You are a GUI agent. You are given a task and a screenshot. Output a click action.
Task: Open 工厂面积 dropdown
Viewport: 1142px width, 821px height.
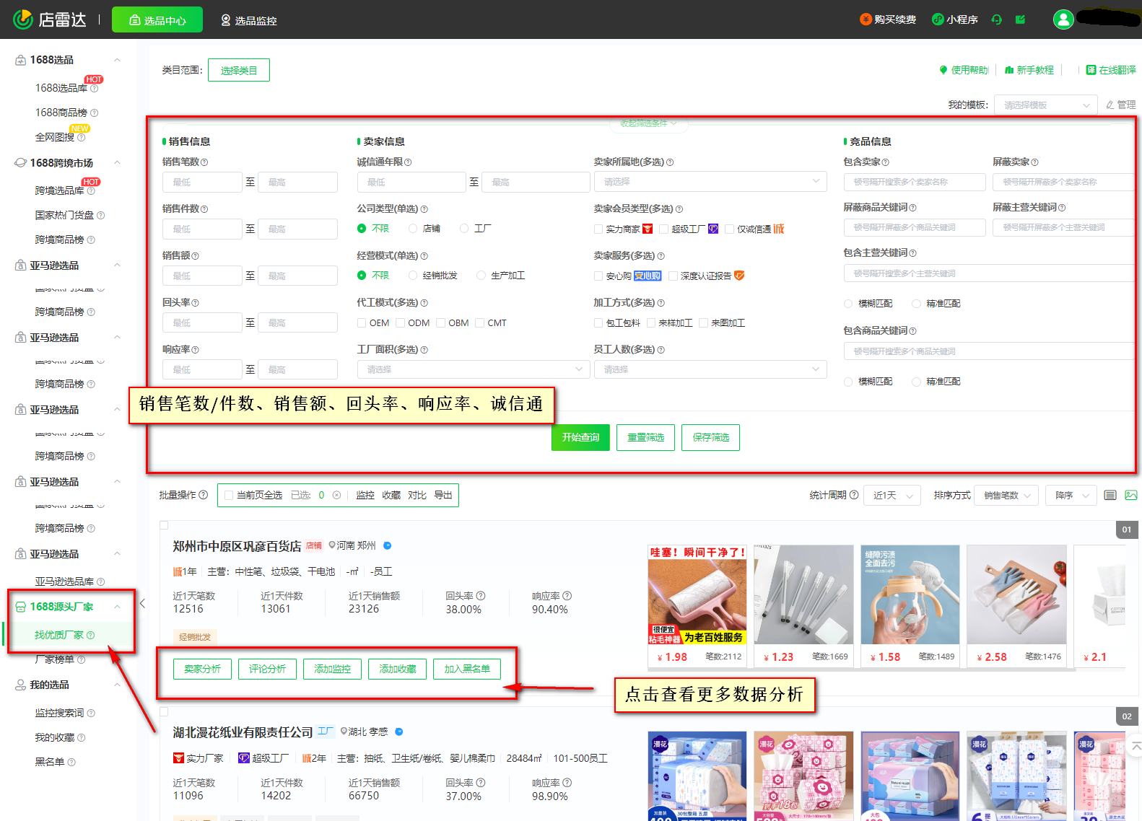click(474, 369)
